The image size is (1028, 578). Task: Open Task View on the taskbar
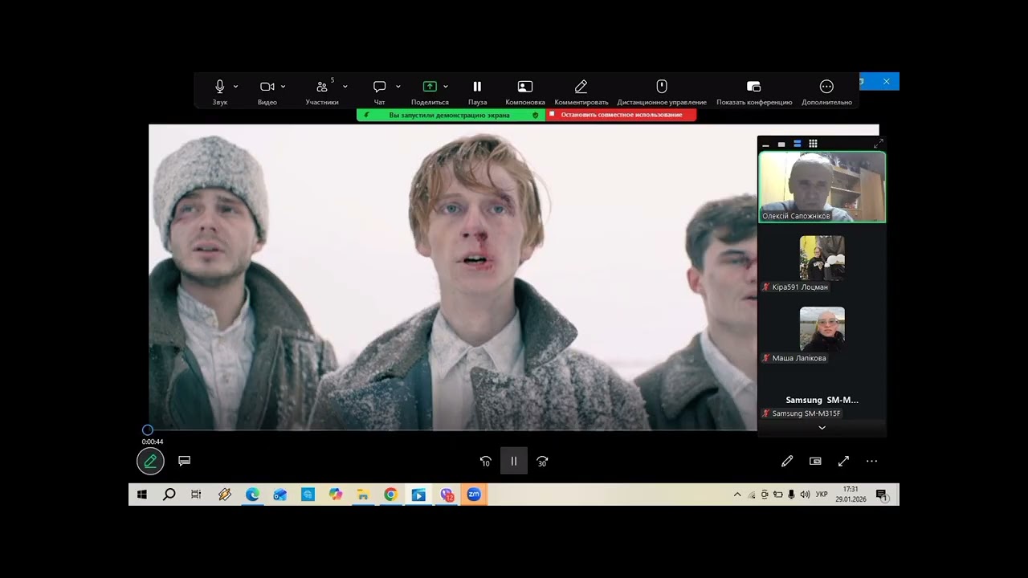[196, 495]
